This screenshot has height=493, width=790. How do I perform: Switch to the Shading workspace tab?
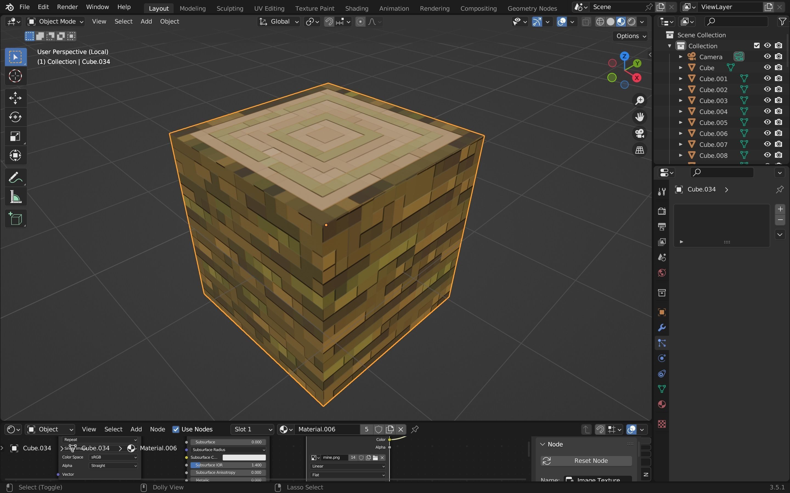pos(357,8)
